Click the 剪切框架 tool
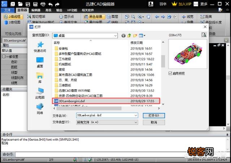231x163 pixels. [x=36, y=17]
